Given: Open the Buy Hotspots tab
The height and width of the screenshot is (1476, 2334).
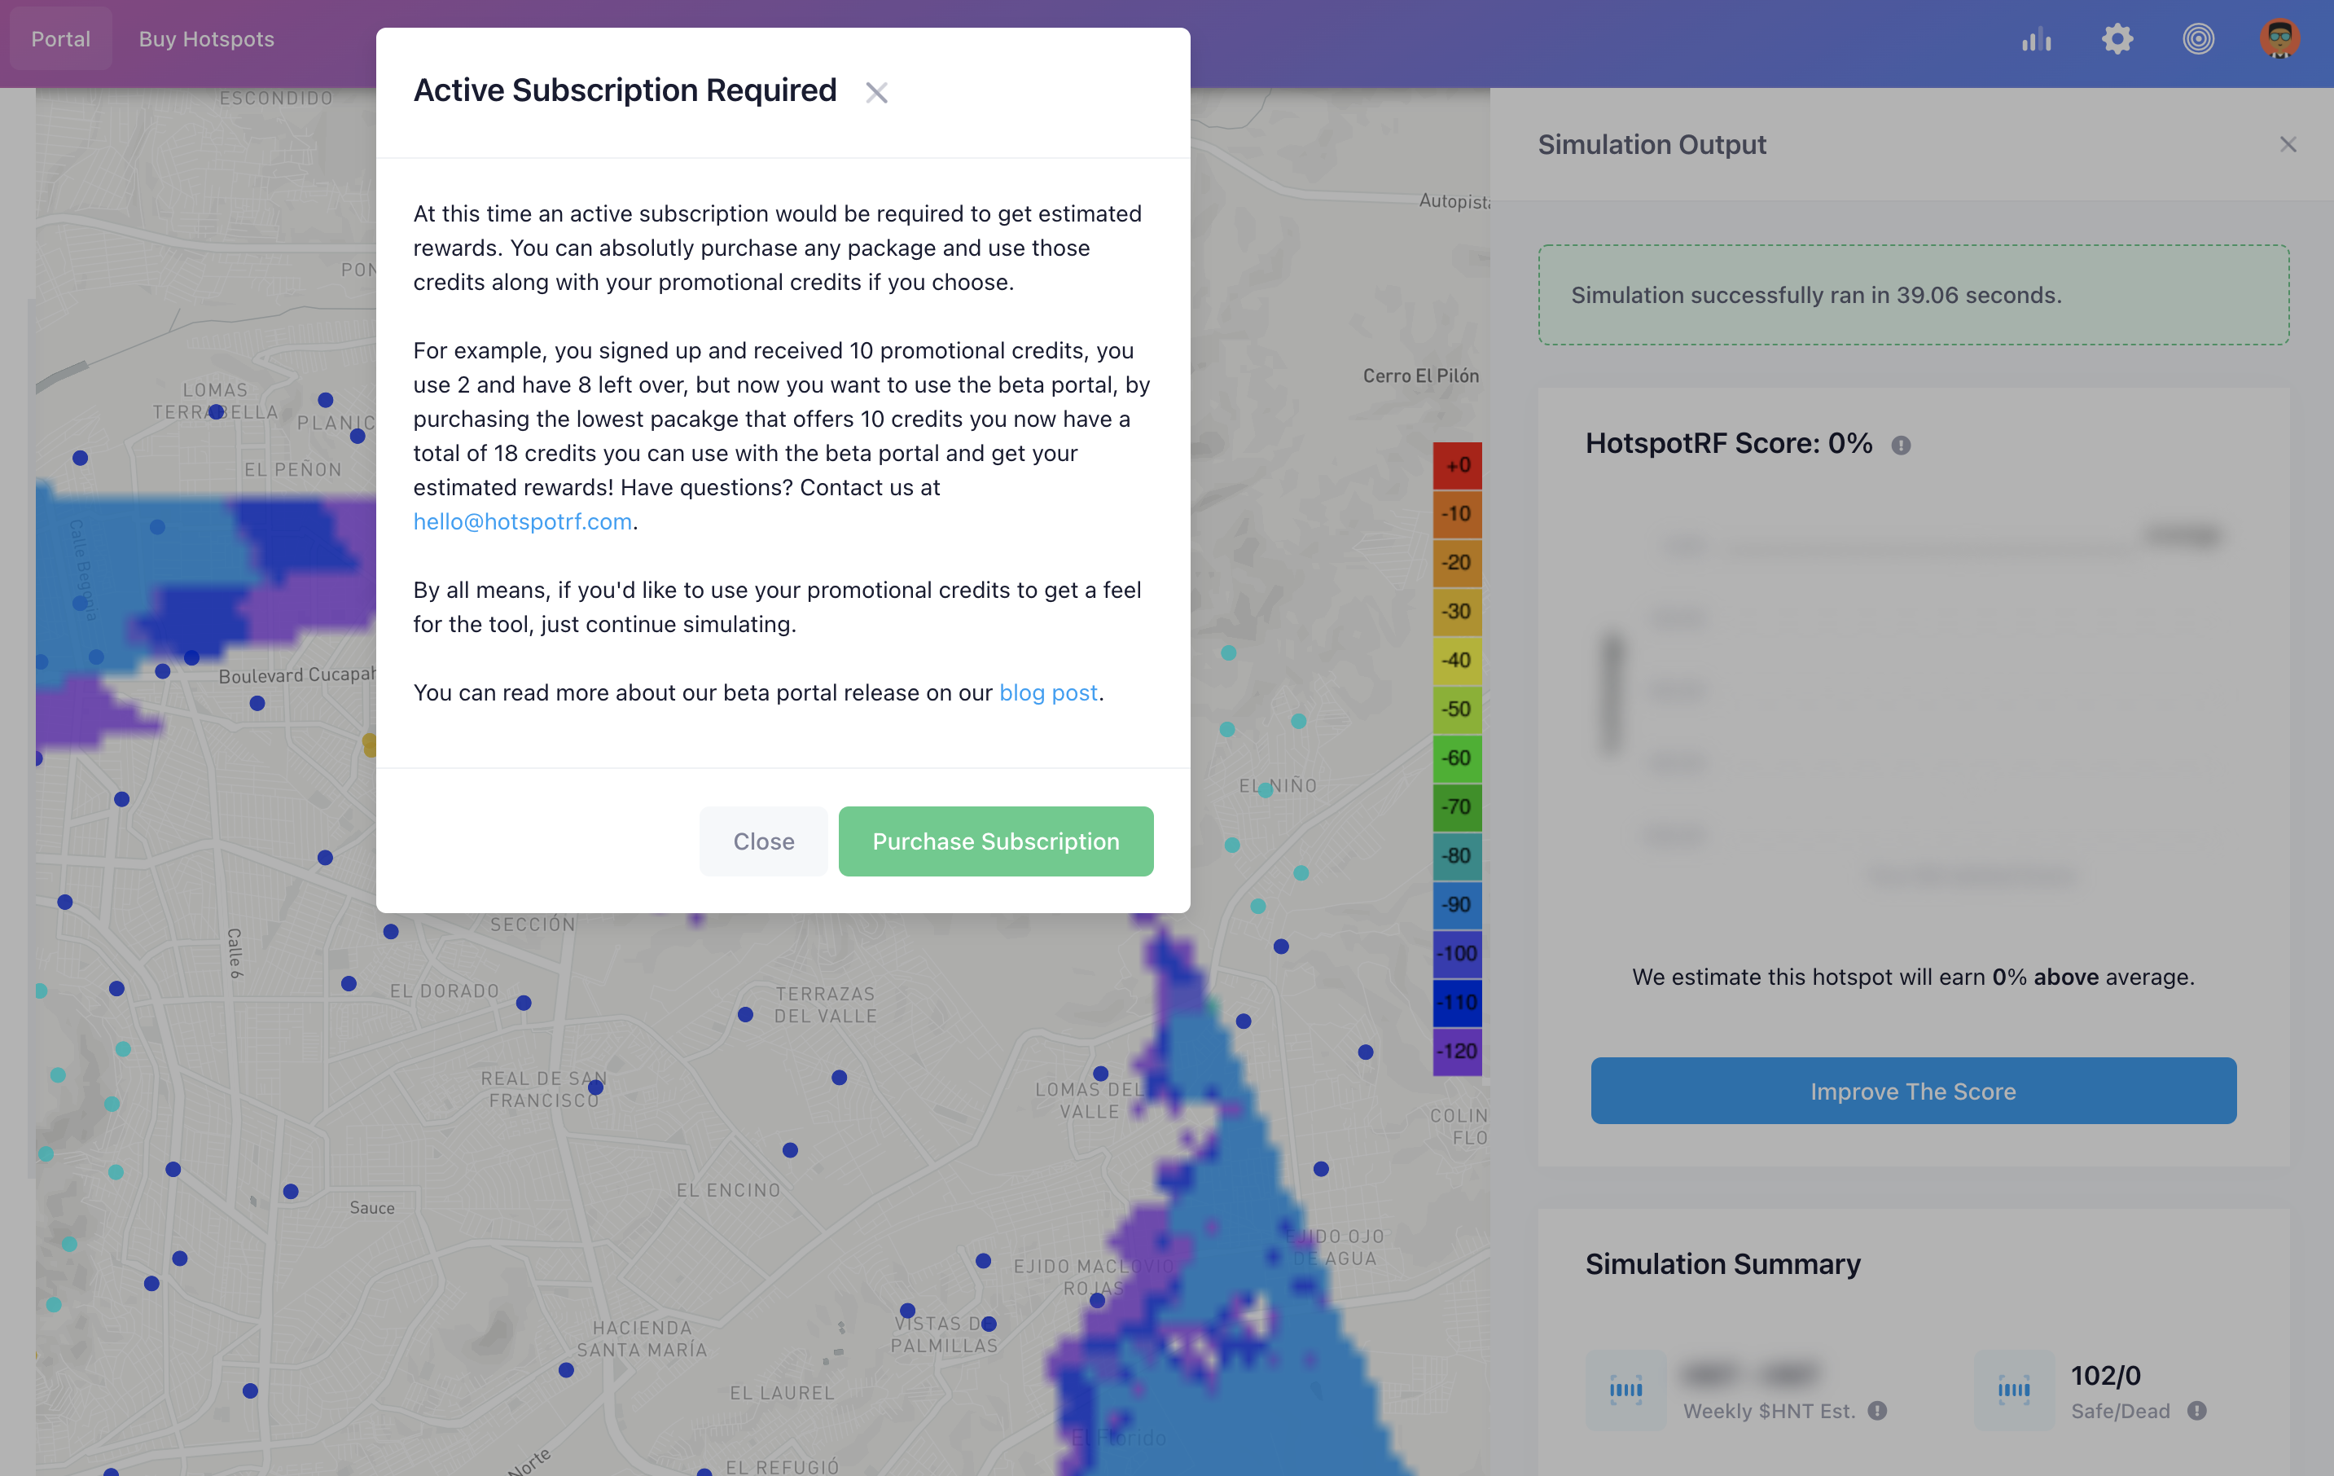Looking at the screenshot, I should [x=207, y=39].
